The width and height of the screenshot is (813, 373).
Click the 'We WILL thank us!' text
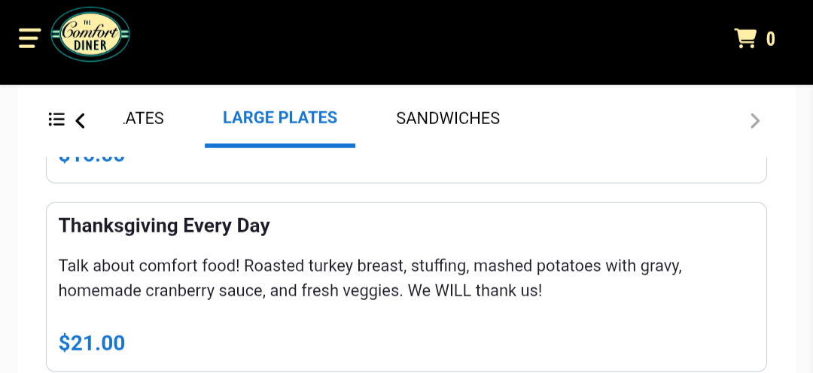[x=475, y=290]
